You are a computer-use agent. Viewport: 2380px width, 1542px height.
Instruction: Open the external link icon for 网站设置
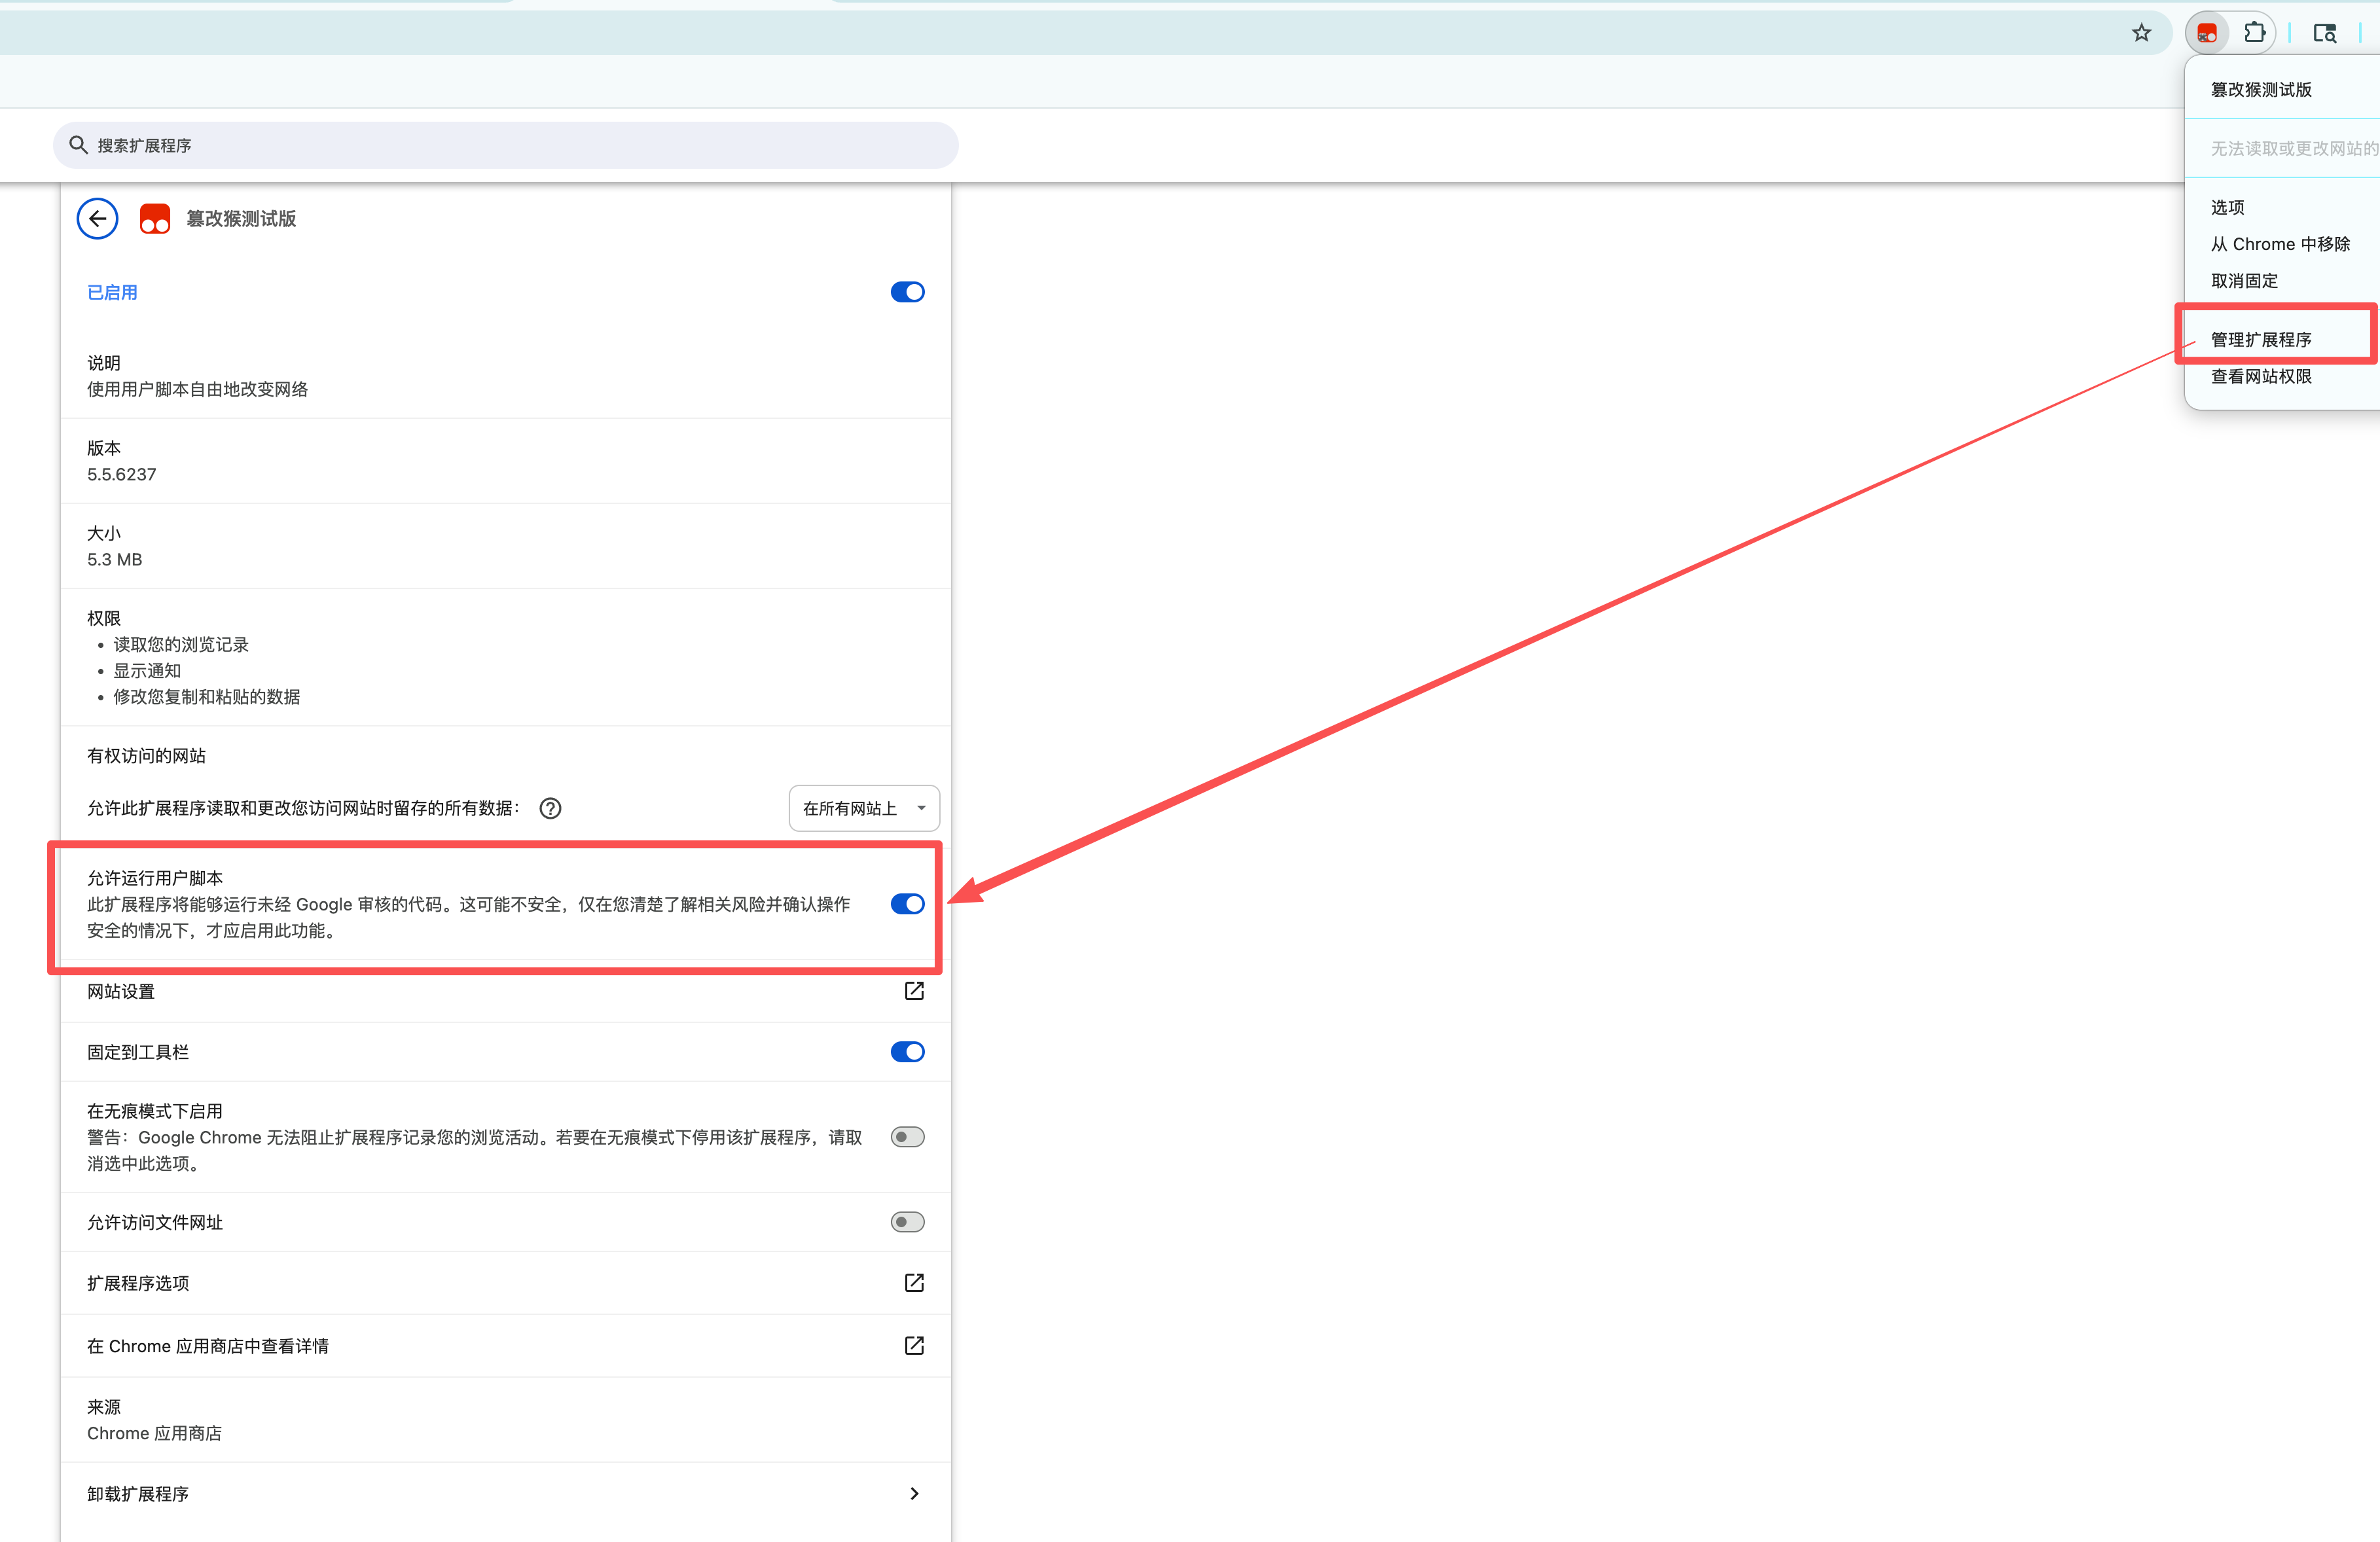[x=914, y=991]
